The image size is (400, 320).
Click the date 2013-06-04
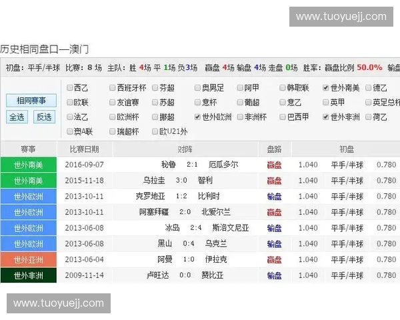tap(85, 259)
